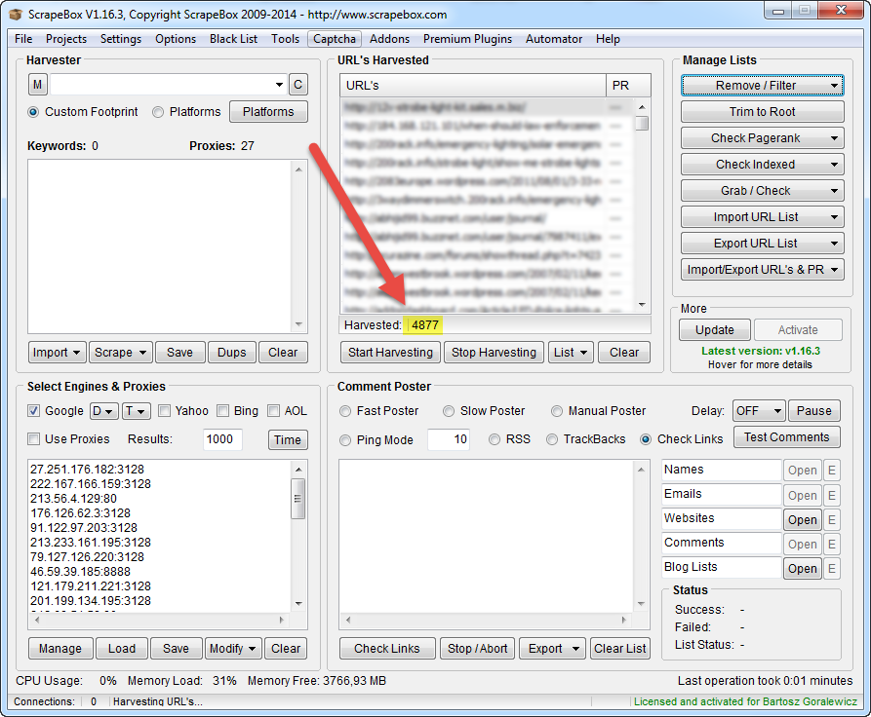Image resolution: width=871 pixels, height=717 pixels.
Task: Expand the harvester footprint combo box
Action: (279, 85)
